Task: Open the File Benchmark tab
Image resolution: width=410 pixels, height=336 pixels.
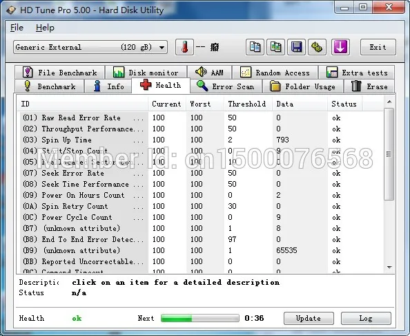Action: point(59,73)
